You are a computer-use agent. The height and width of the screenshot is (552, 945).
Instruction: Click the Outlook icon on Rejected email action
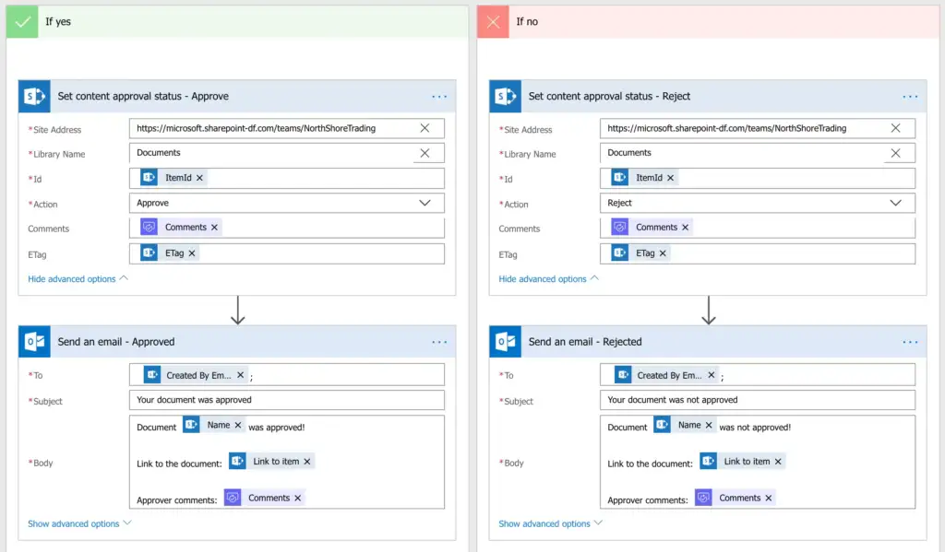507,342
